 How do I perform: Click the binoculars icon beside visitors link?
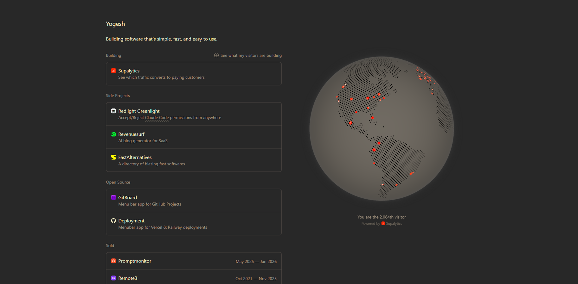[216, 55]
